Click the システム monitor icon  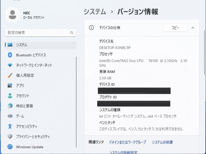[10, 45]
